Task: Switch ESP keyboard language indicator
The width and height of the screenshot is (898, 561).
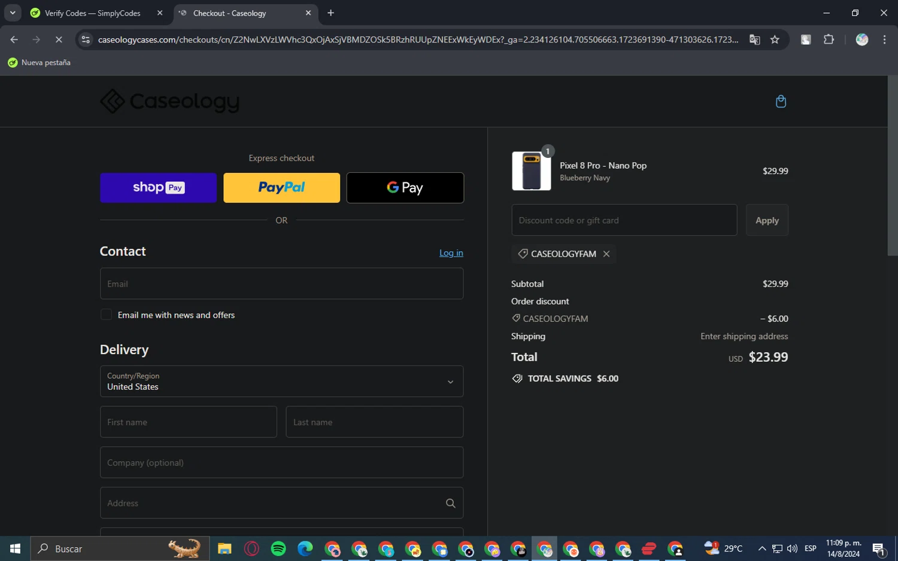Action: point(811,548)
